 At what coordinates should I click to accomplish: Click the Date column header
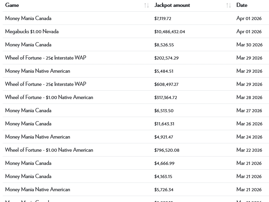242,5
